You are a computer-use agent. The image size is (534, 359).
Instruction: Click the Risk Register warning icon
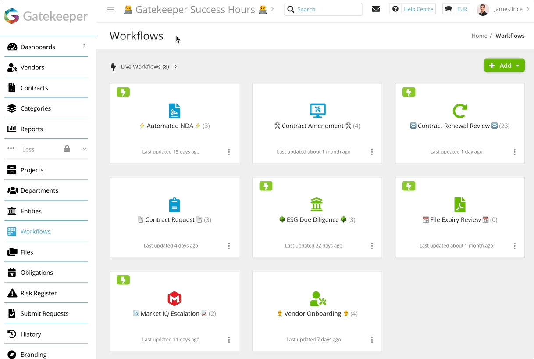click(x=11, y=293)
